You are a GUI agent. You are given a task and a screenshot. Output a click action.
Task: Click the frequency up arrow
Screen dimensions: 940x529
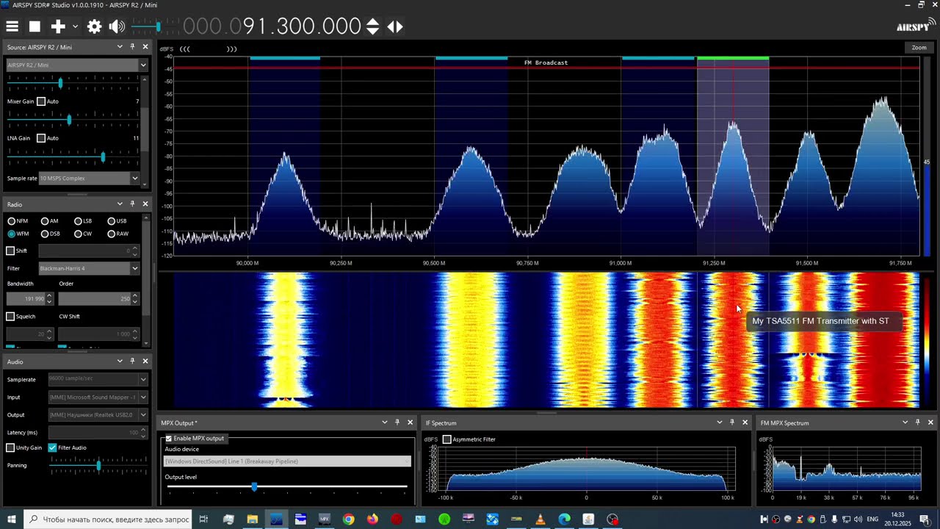click(x=372, y=22)
